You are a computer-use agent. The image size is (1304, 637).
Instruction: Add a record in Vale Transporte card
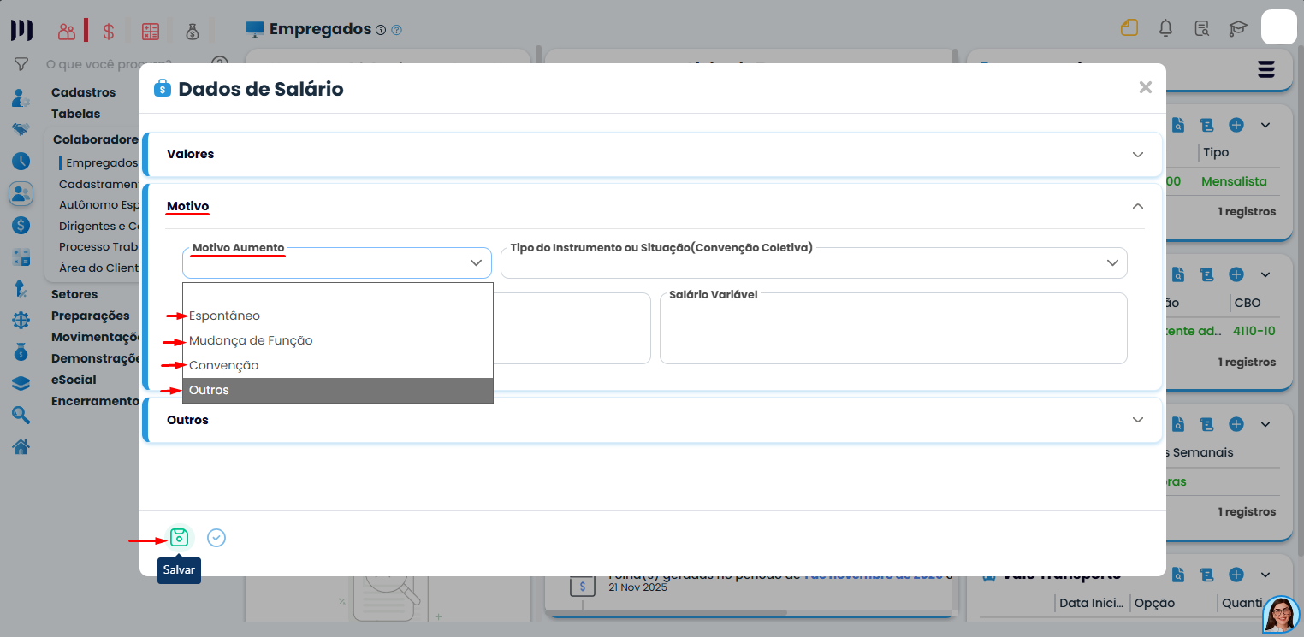pyautogui.click(x=1236, y=574)
